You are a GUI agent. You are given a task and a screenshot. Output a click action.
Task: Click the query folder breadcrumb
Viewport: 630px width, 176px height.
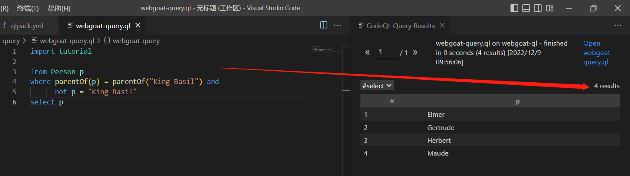coord(11,41)
